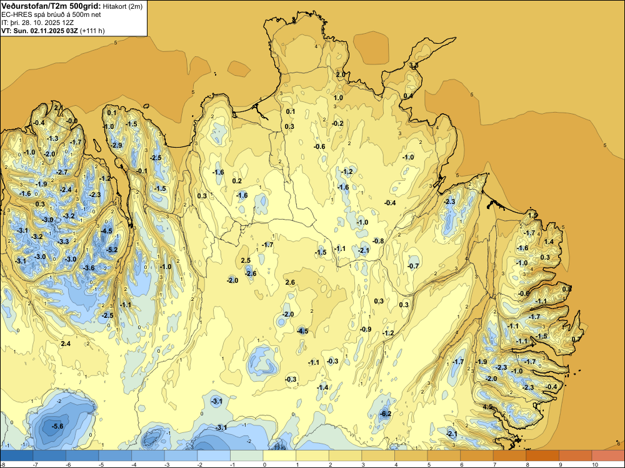Click the legend swatch between 2 and 3
This screenshot has width=625, height=468.
click(345, 455)
